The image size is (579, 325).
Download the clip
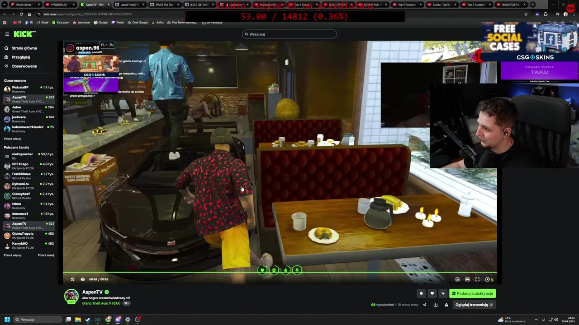click(435, 305)
